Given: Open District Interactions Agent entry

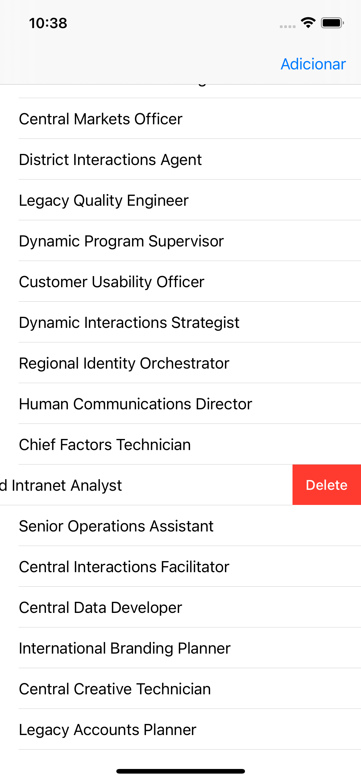Looking at the screenshot, I should click(x=180, y=159).
